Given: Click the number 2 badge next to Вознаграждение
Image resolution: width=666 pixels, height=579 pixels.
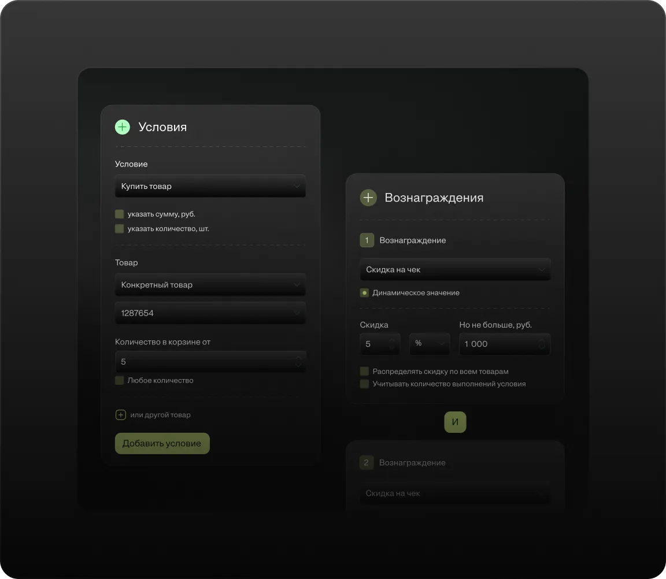Looking at the screenshot, I should (367, 463).
